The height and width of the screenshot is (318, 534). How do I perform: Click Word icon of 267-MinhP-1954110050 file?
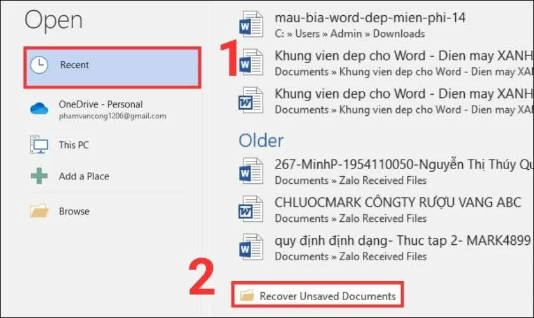(251, 170)
